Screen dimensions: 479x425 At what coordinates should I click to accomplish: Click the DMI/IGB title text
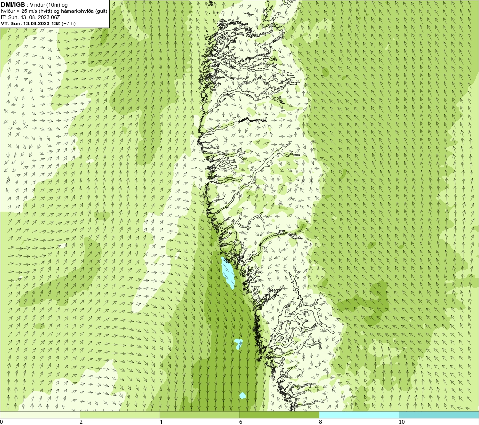pyautogui.click(x=13, y=5)
